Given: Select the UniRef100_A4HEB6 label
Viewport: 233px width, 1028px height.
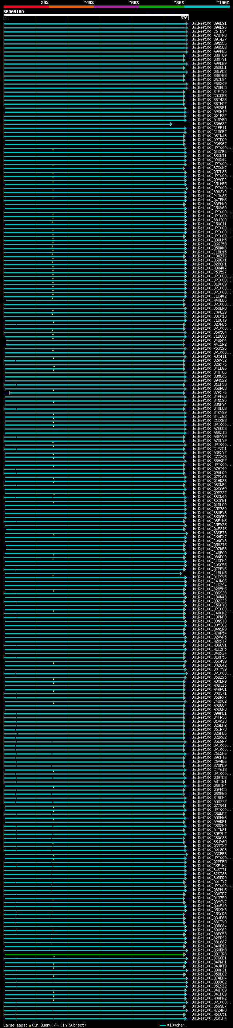Looking at the screenshot, I should pyautogui.click(x=209, y=300).
